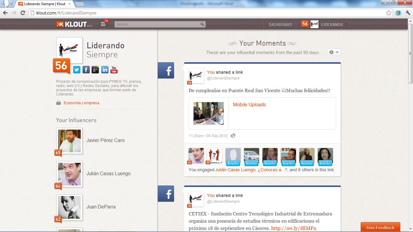Open influencer Juan DeParra
Screen dimensions: 413x232
(101, 207)
